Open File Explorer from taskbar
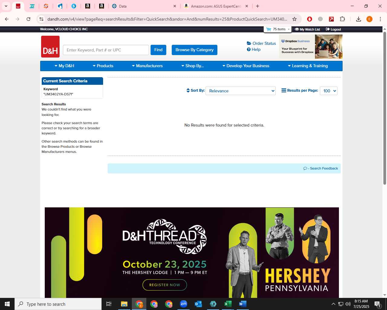Screen dimensions: 387x310 tap(124, 304)
